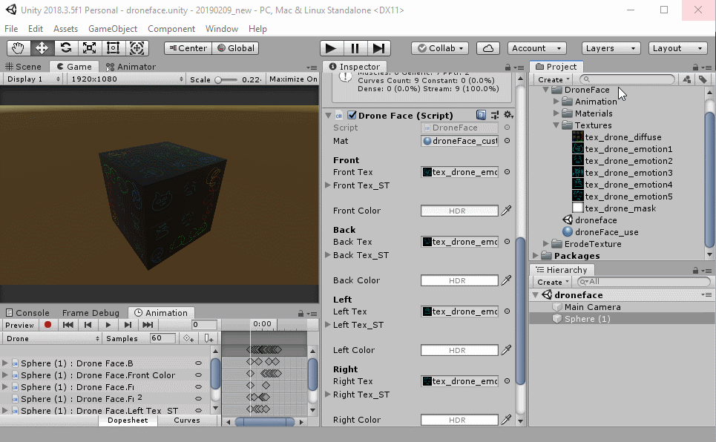Toggle Global/Local handle rotation
Image resolution: width=716 pixels, height=442 pixels.
[x=234, y=48]
